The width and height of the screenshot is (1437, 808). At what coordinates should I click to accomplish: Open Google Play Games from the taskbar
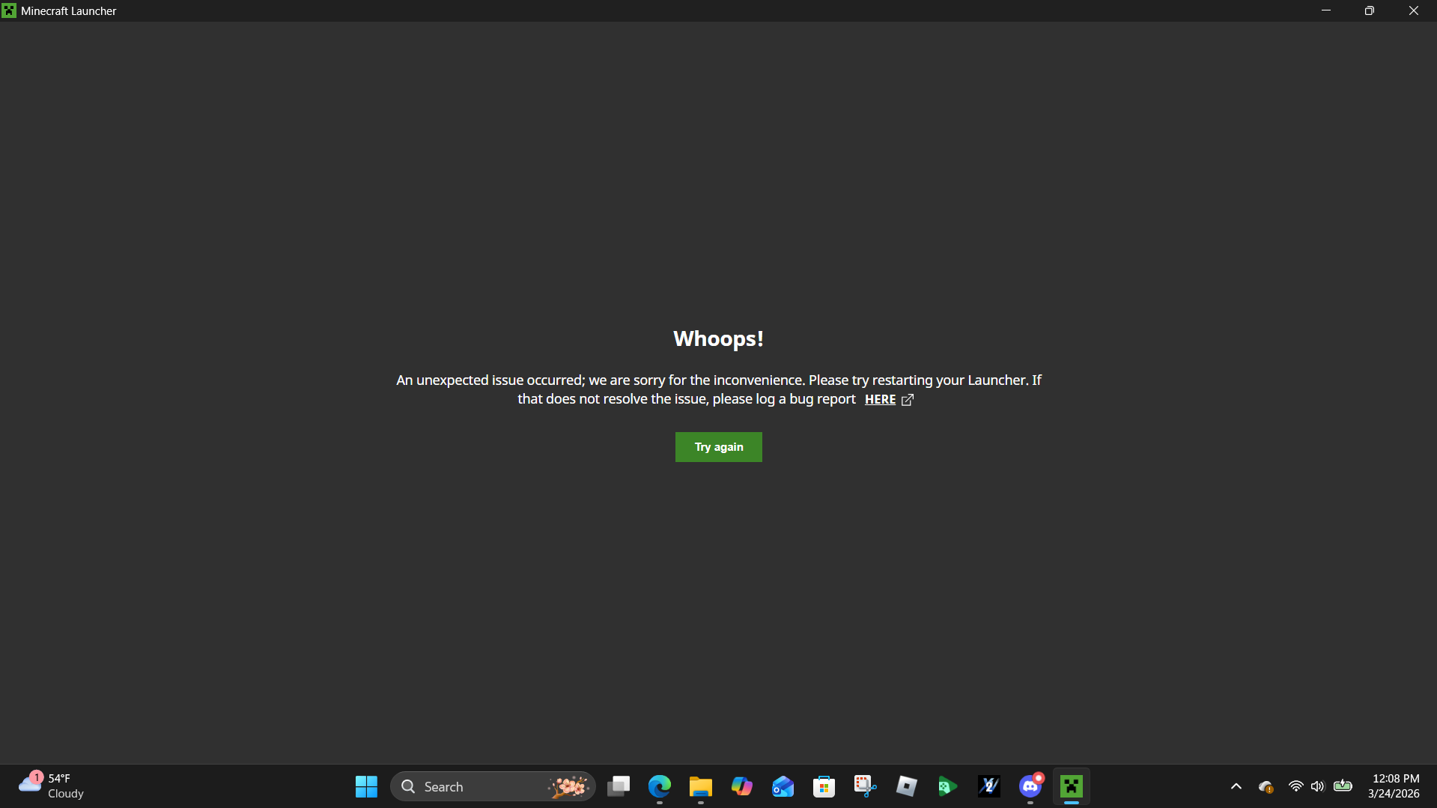tap(948, 786)
